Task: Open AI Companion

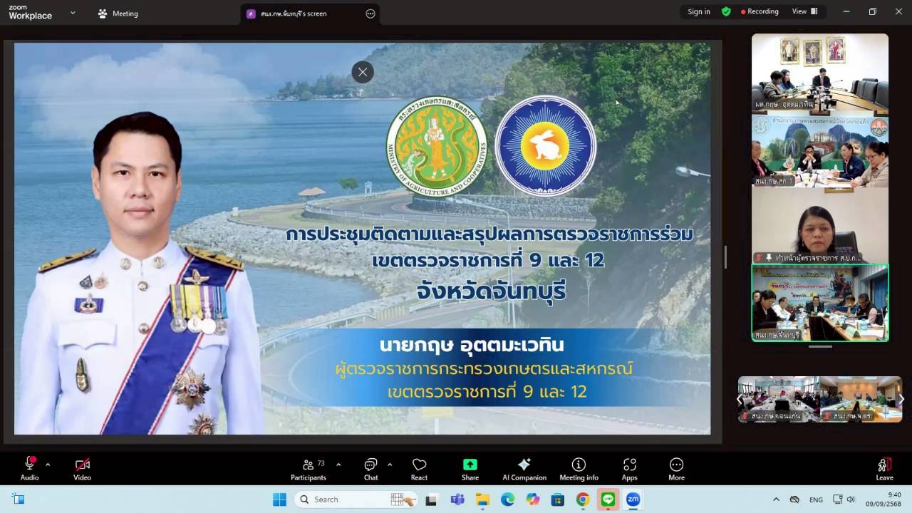Action: [x=524, y=469]
